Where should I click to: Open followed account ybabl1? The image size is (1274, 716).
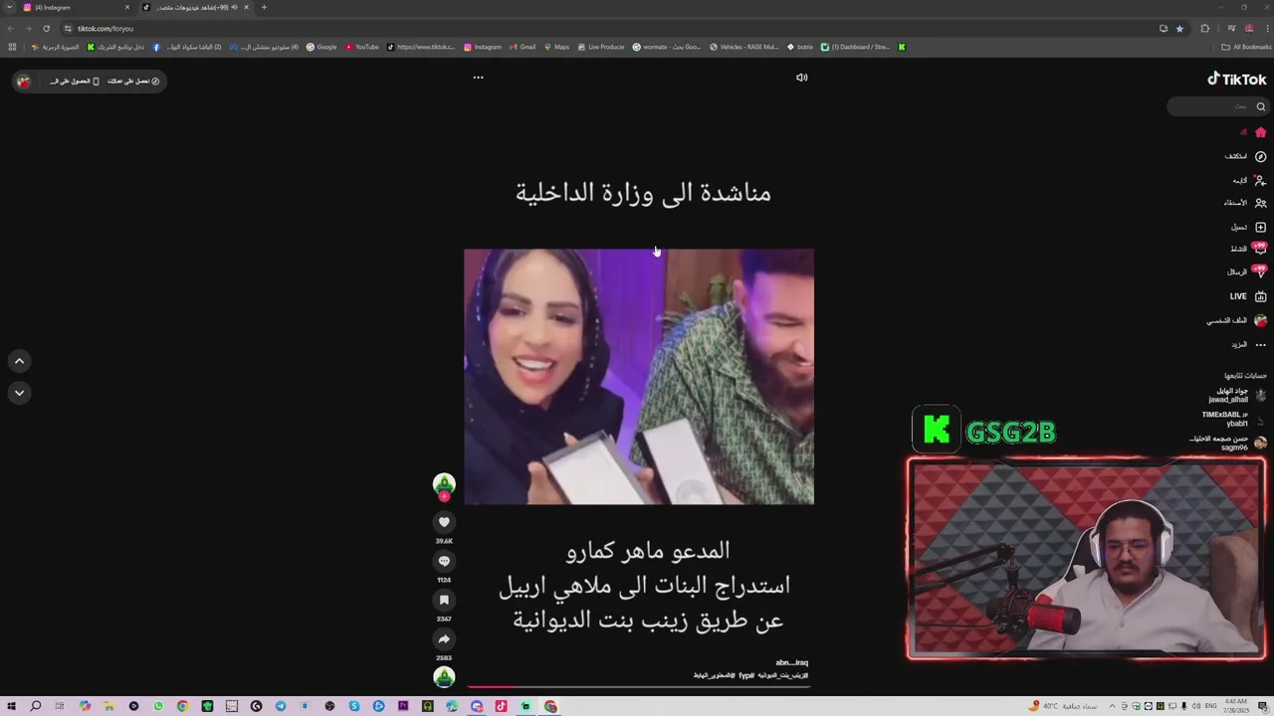(x=1233, y=419)
